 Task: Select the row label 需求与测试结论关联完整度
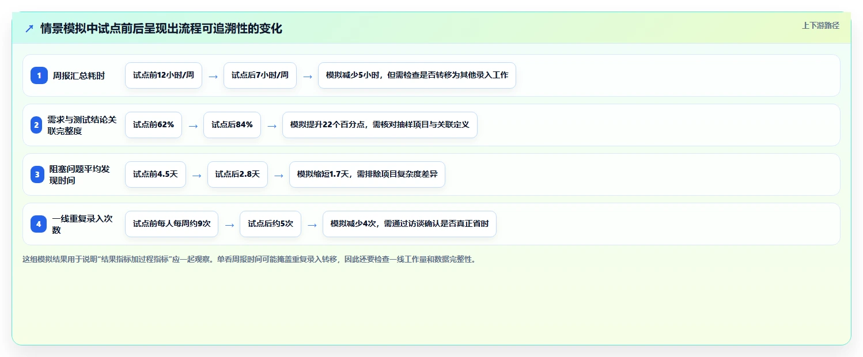point(82,125)
